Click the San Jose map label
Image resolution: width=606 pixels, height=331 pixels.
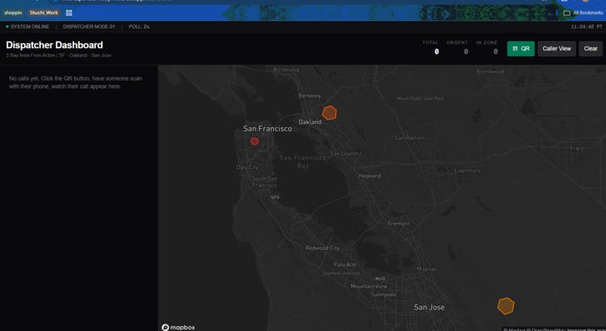tap(429, 307)
